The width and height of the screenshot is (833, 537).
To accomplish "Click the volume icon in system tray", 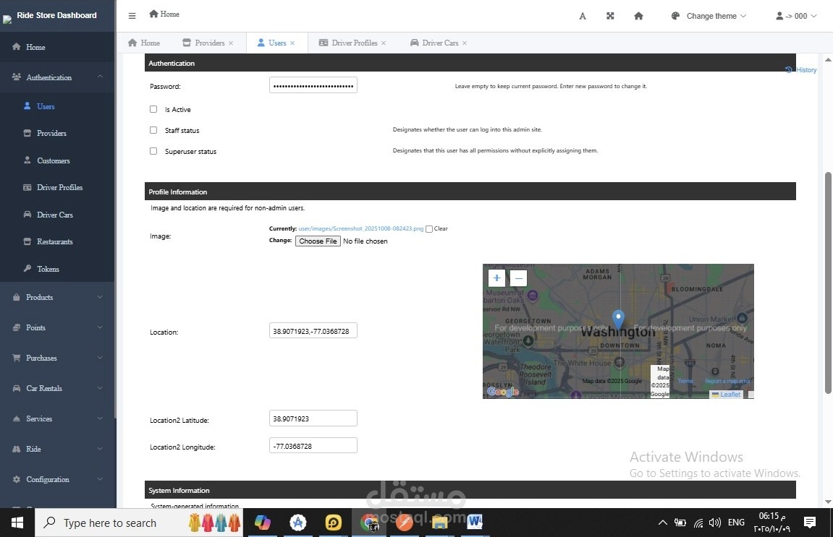I will click(714, 523).
